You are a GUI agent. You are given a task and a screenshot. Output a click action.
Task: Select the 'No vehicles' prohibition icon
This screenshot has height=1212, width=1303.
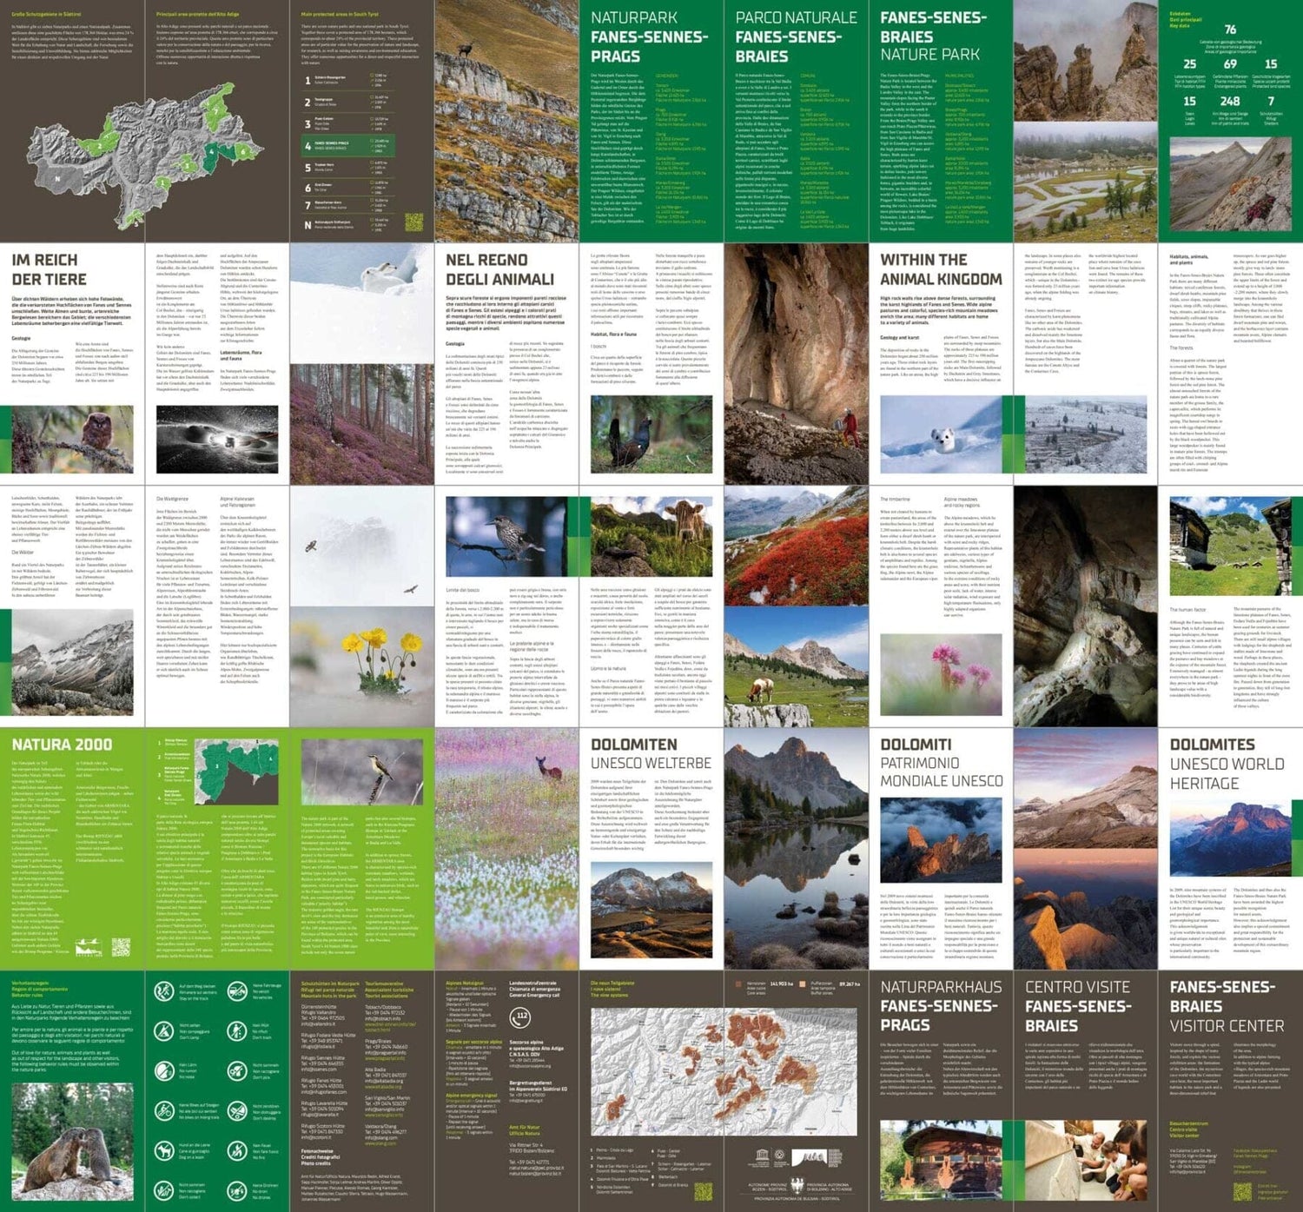coord(237,991)
